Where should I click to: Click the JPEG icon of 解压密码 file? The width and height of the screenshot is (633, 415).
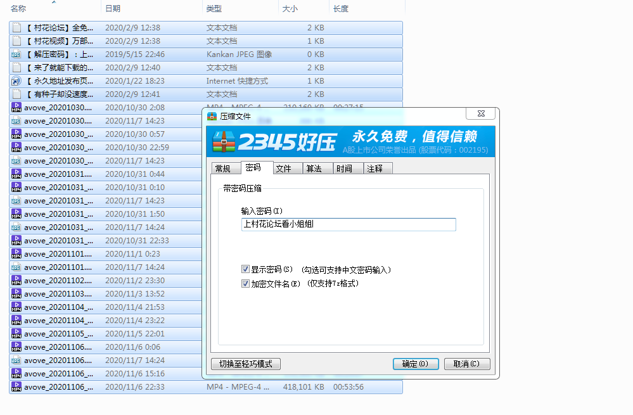[16, 54]
